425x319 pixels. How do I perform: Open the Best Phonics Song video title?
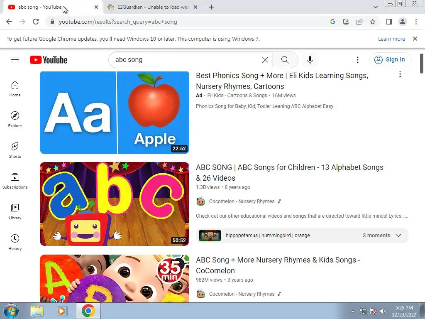pyautogui.click(x=282, y=81)
